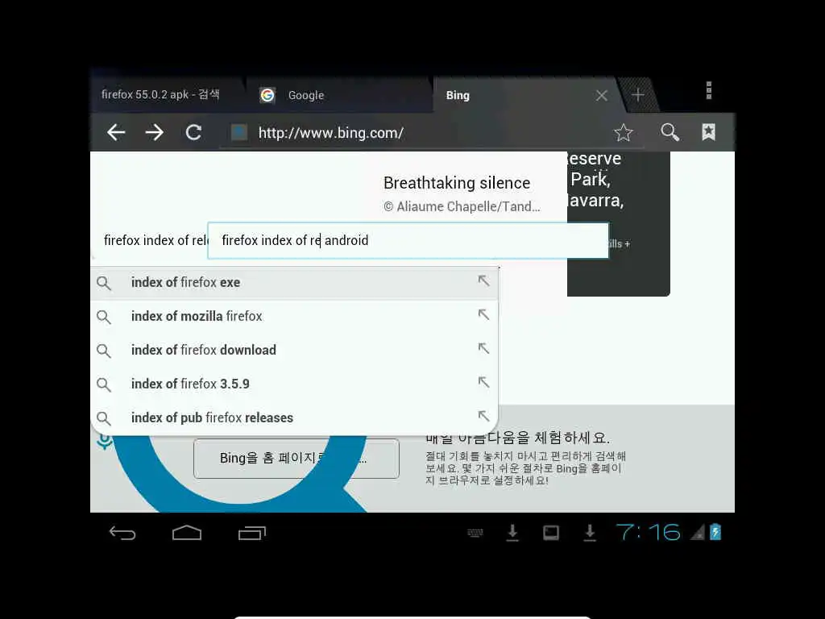Go forward with the browser forward arrow
This screenshot has width=825, height=619.
(x=154, y=132)
